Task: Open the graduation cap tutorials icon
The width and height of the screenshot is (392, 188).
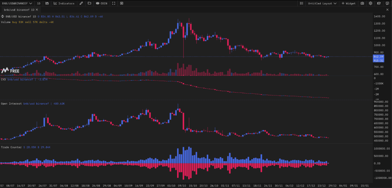Action: click(x=379, y=3)
